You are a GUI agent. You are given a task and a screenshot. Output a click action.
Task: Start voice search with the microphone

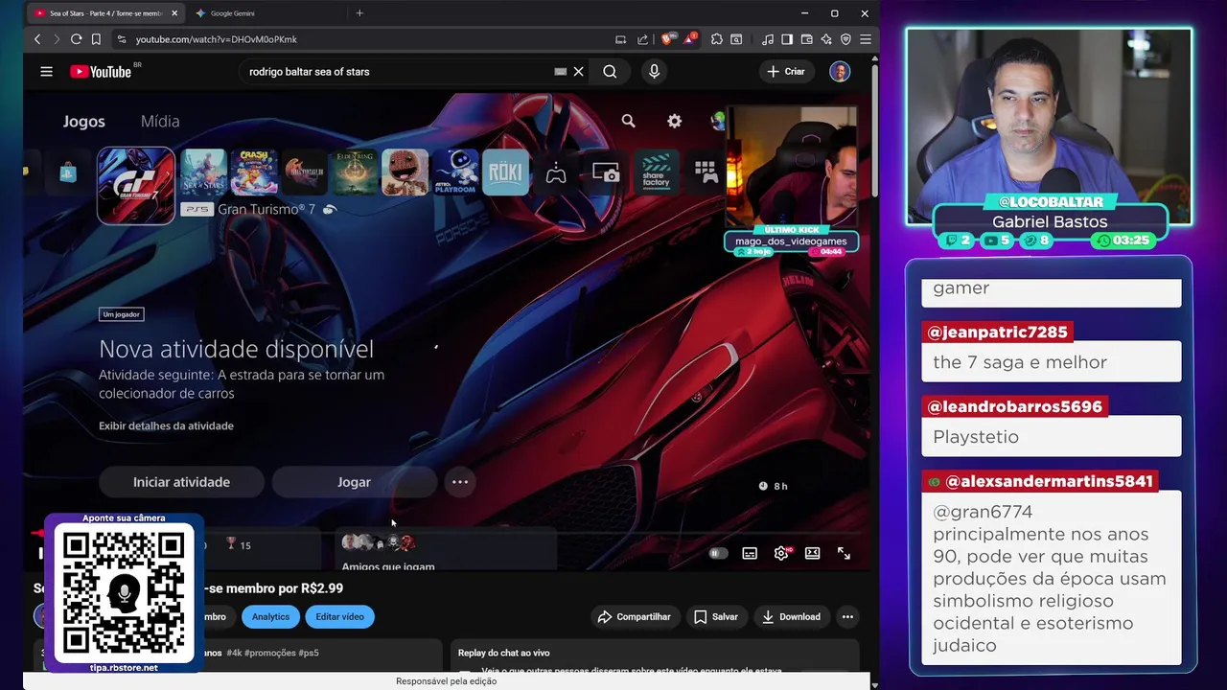654,72
